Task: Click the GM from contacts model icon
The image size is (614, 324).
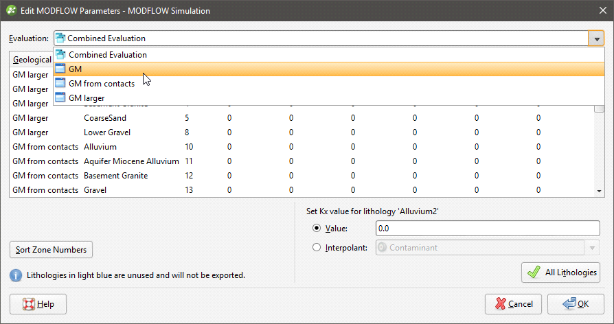Action: click(x=60, y=83)
